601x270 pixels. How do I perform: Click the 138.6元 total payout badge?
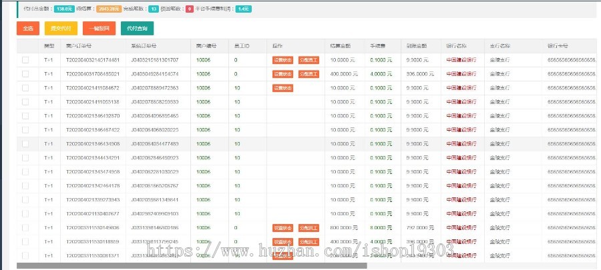click(64, 9)
